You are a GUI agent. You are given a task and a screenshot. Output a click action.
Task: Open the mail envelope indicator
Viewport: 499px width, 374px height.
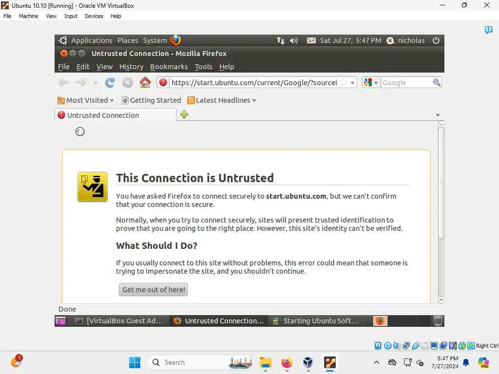tap(311, 40)
